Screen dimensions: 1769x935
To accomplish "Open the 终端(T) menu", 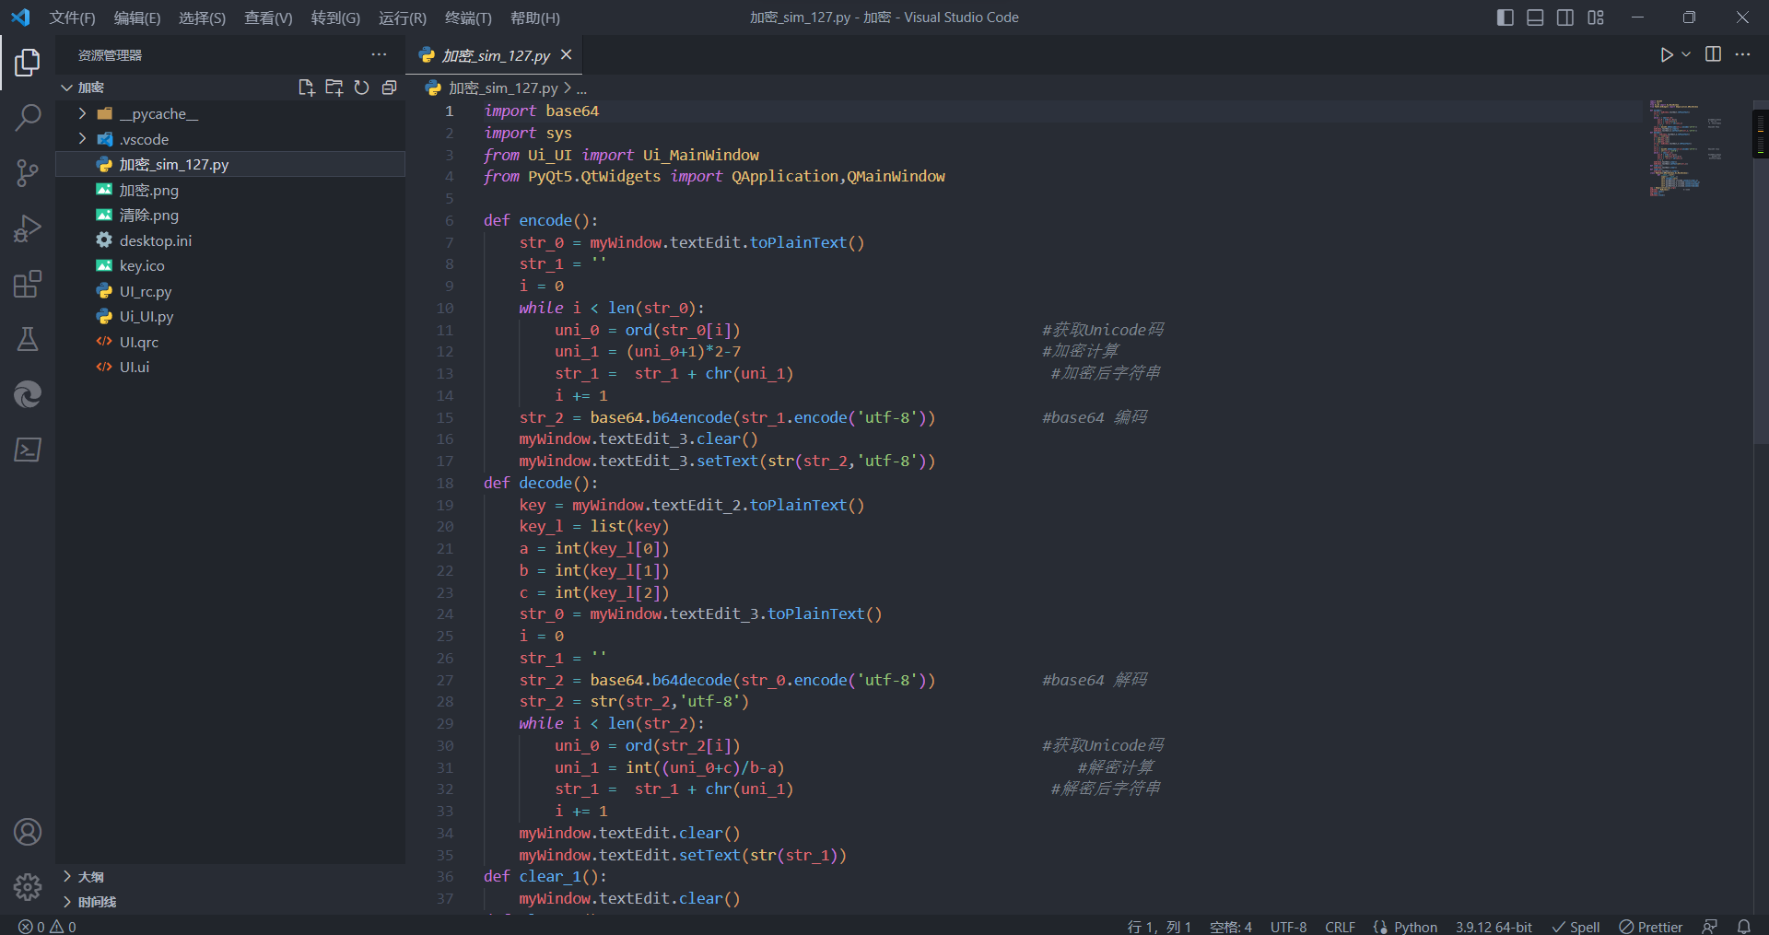I will point(468,18).
